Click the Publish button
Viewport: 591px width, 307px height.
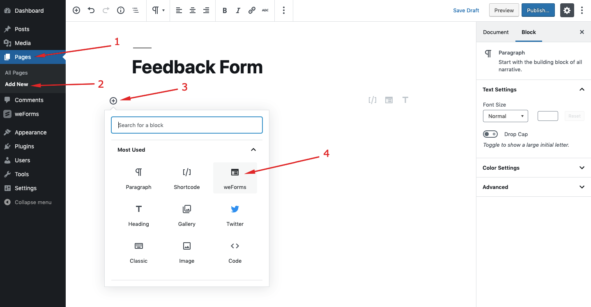(538, 10)
